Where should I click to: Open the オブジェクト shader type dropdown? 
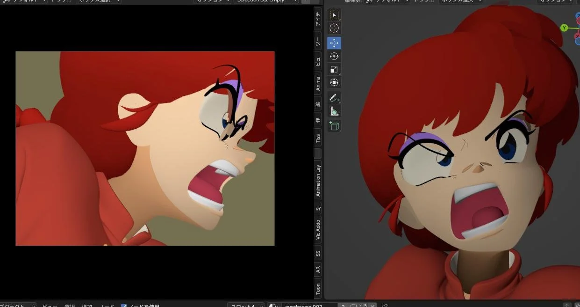click(18, 306)
